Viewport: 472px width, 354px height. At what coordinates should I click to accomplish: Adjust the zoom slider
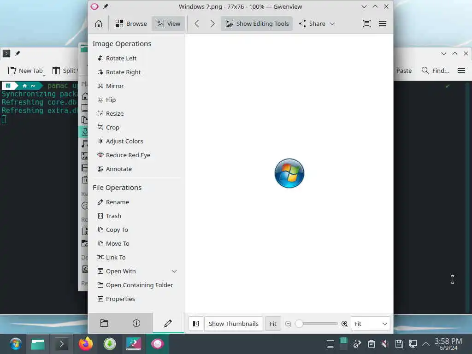(x=316, y=324)
